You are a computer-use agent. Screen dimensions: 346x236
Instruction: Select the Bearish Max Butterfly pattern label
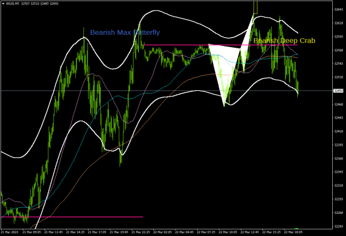point(125,33)
